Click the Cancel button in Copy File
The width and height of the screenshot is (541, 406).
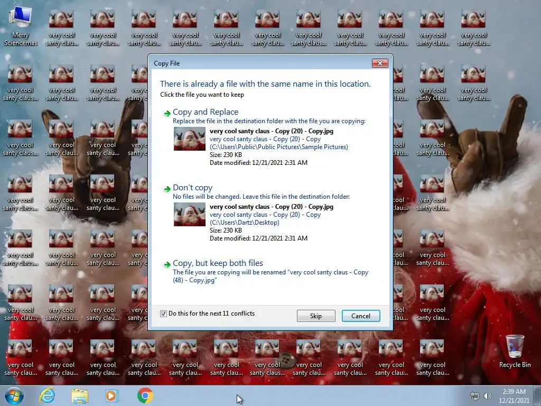(361, 316)
